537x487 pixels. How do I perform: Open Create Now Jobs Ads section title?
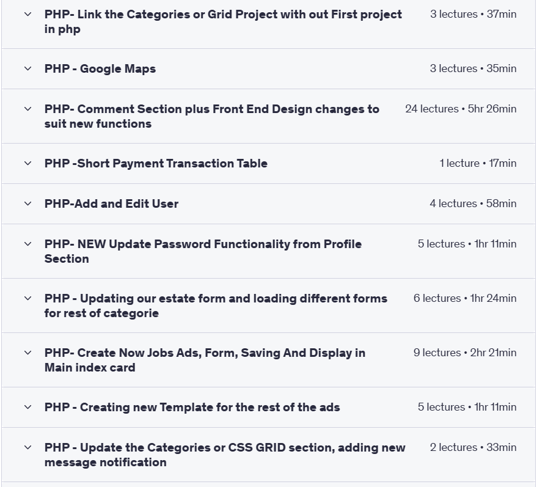pyautogui.click(x=205, y=360)
